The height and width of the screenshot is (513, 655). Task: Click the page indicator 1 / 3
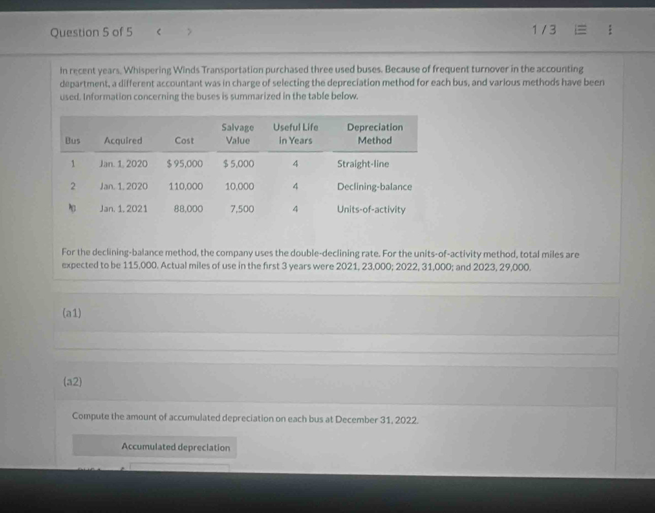[544, 30]
